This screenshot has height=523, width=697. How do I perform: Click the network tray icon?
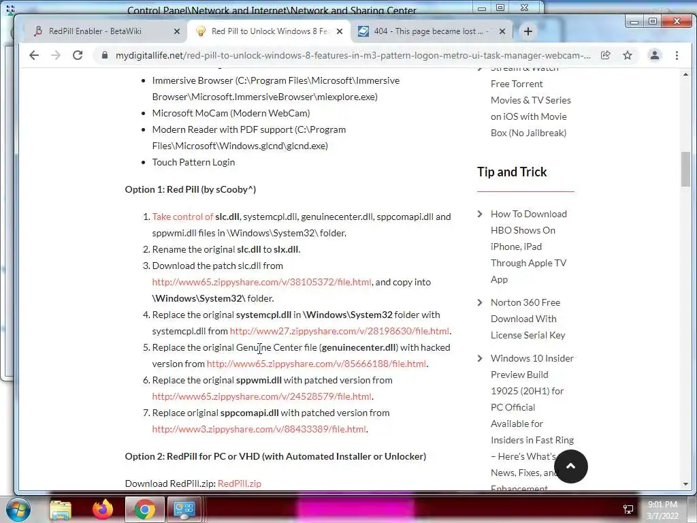point(628,509)
